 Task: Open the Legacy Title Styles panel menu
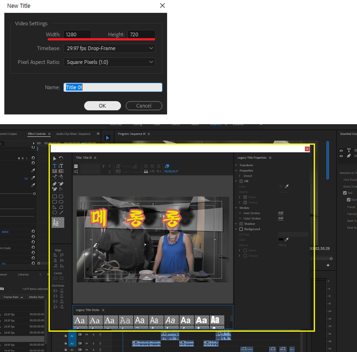point(103,310)
